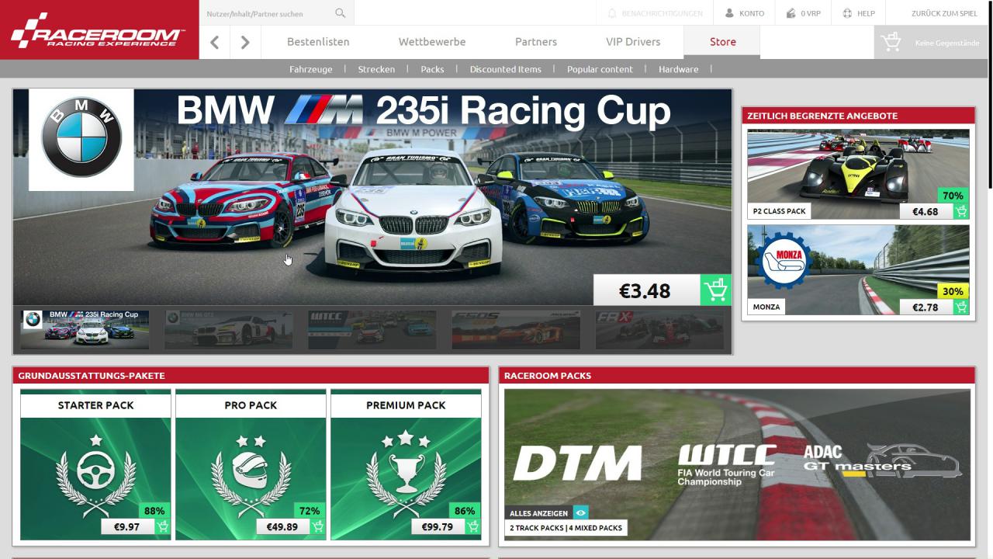993x559 pixels.
Task: Check the 0 VRP balance
Action: click(804, 13)
